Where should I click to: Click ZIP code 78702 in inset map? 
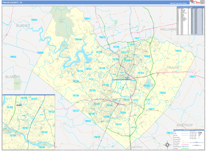pyautogui.click(x=44, y=132)
